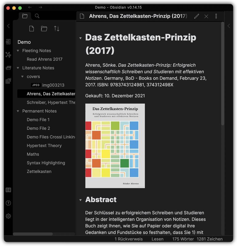Expand the right sidebar with the chevron
The width and height of the screenshot is (237, 246).
[x=229, y=26]
